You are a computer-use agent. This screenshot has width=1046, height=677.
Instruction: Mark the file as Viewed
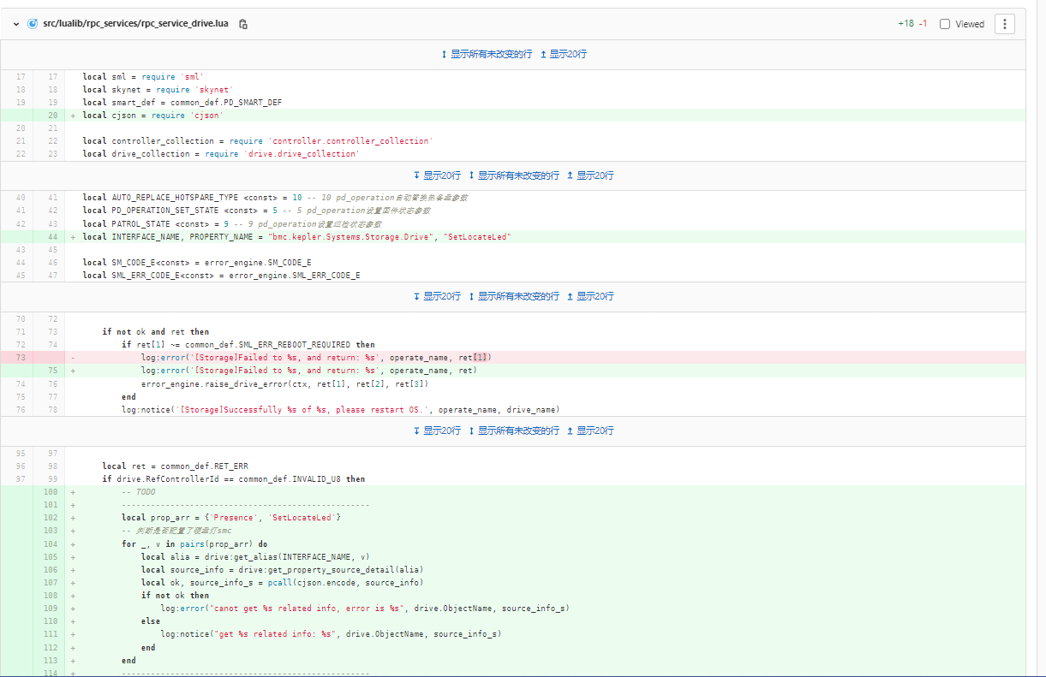pyautogui.click(x=945, y=24)
